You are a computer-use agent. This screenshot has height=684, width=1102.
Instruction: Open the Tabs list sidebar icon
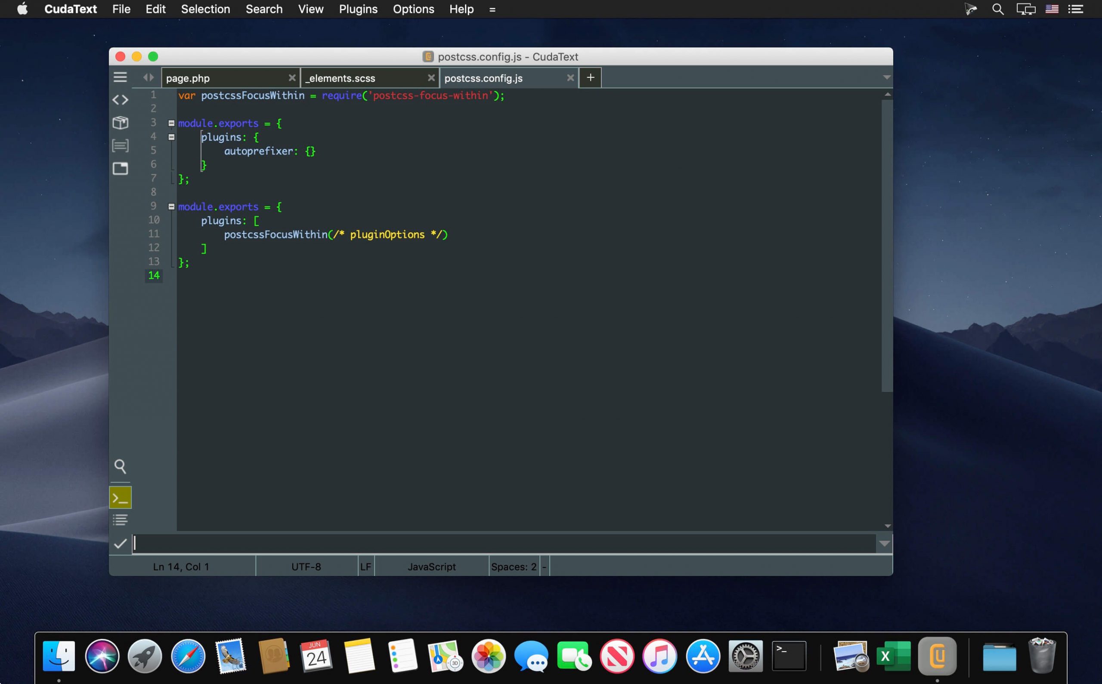[x=121, y=168]
